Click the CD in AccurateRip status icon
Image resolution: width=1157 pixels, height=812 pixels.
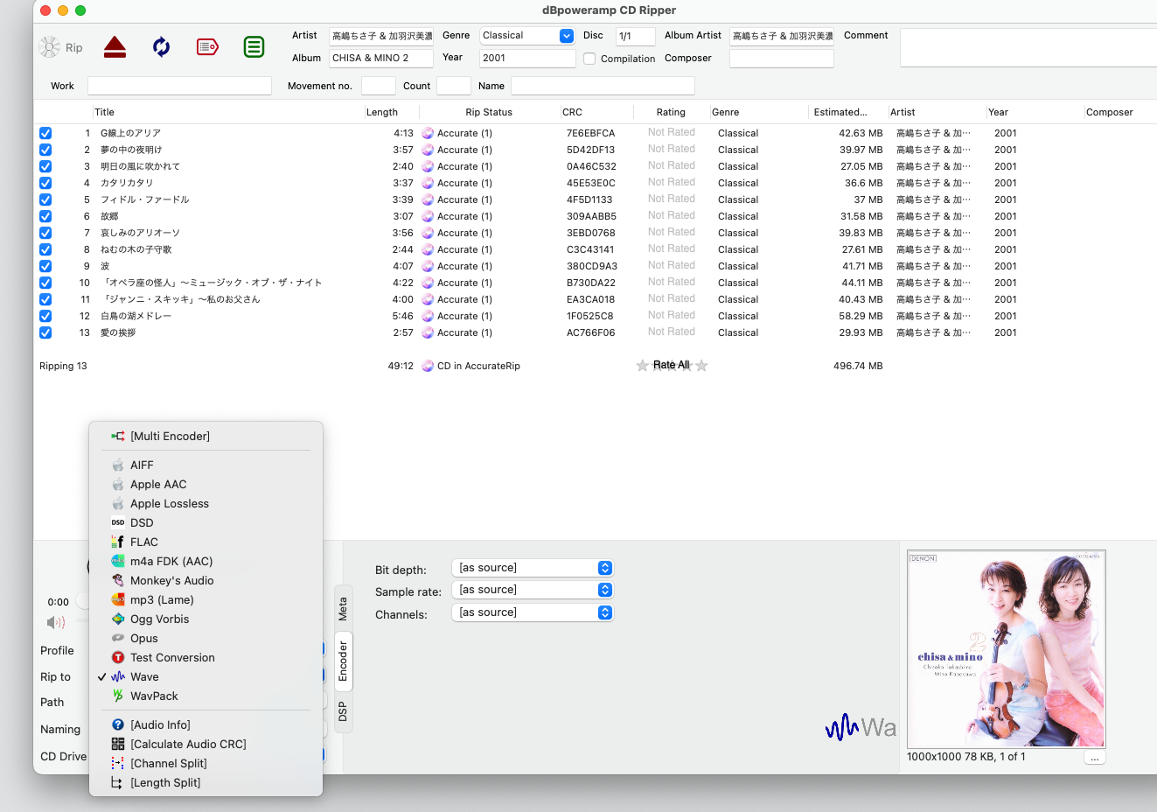428,366
